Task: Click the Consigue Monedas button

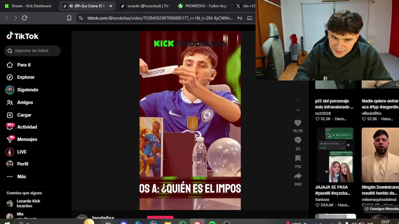Action: pos(382,209)
